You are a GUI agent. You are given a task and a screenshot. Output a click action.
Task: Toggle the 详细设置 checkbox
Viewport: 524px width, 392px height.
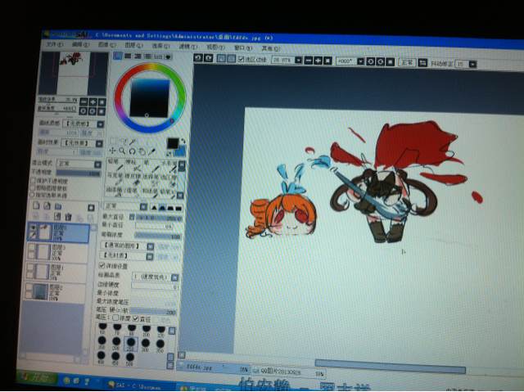pyautogui.click(x=102, y=266)
